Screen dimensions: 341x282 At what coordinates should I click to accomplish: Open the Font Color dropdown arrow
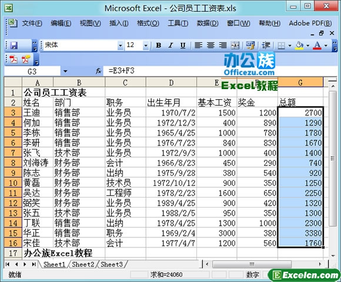[326, 46]
